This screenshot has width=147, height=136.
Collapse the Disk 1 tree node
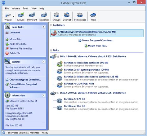click(x=58, y=57)
